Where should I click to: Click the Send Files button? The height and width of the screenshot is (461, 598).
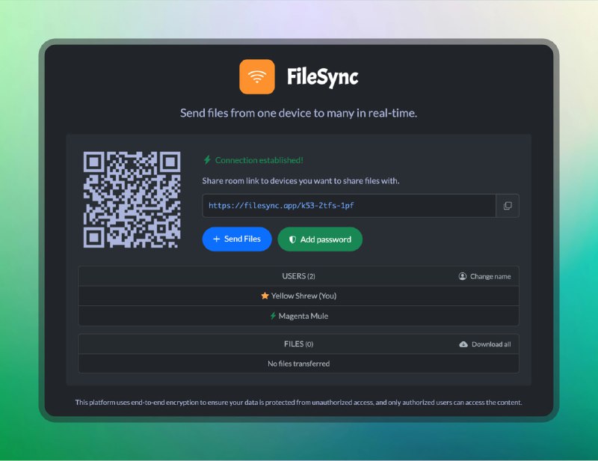point(237,239)
